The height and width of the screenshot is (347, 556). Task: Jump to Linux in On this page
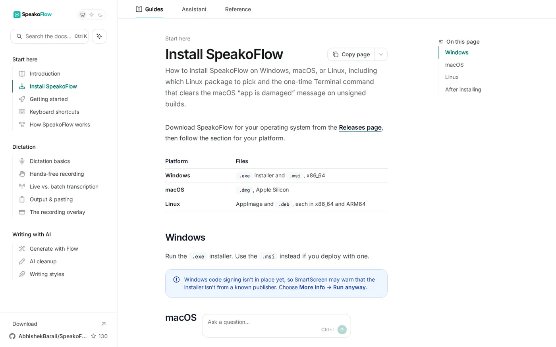pyautogui.click(x=452, y=77)
